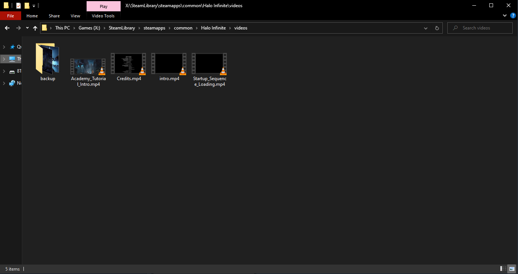The width and height of the screenshot is (518, 274).
Task: Navigate to This PC in the breadcrumb
Action: (62, 28)
